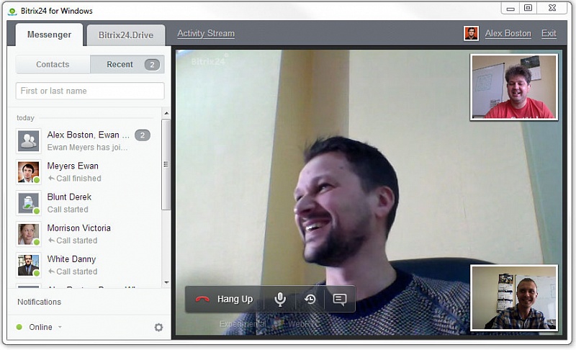Image resolution: width=576 pixels, height=350 pixels.
Task: Click Call finished under Meyers Ewan
Action: pyautogui.click(x=75, y=178)
